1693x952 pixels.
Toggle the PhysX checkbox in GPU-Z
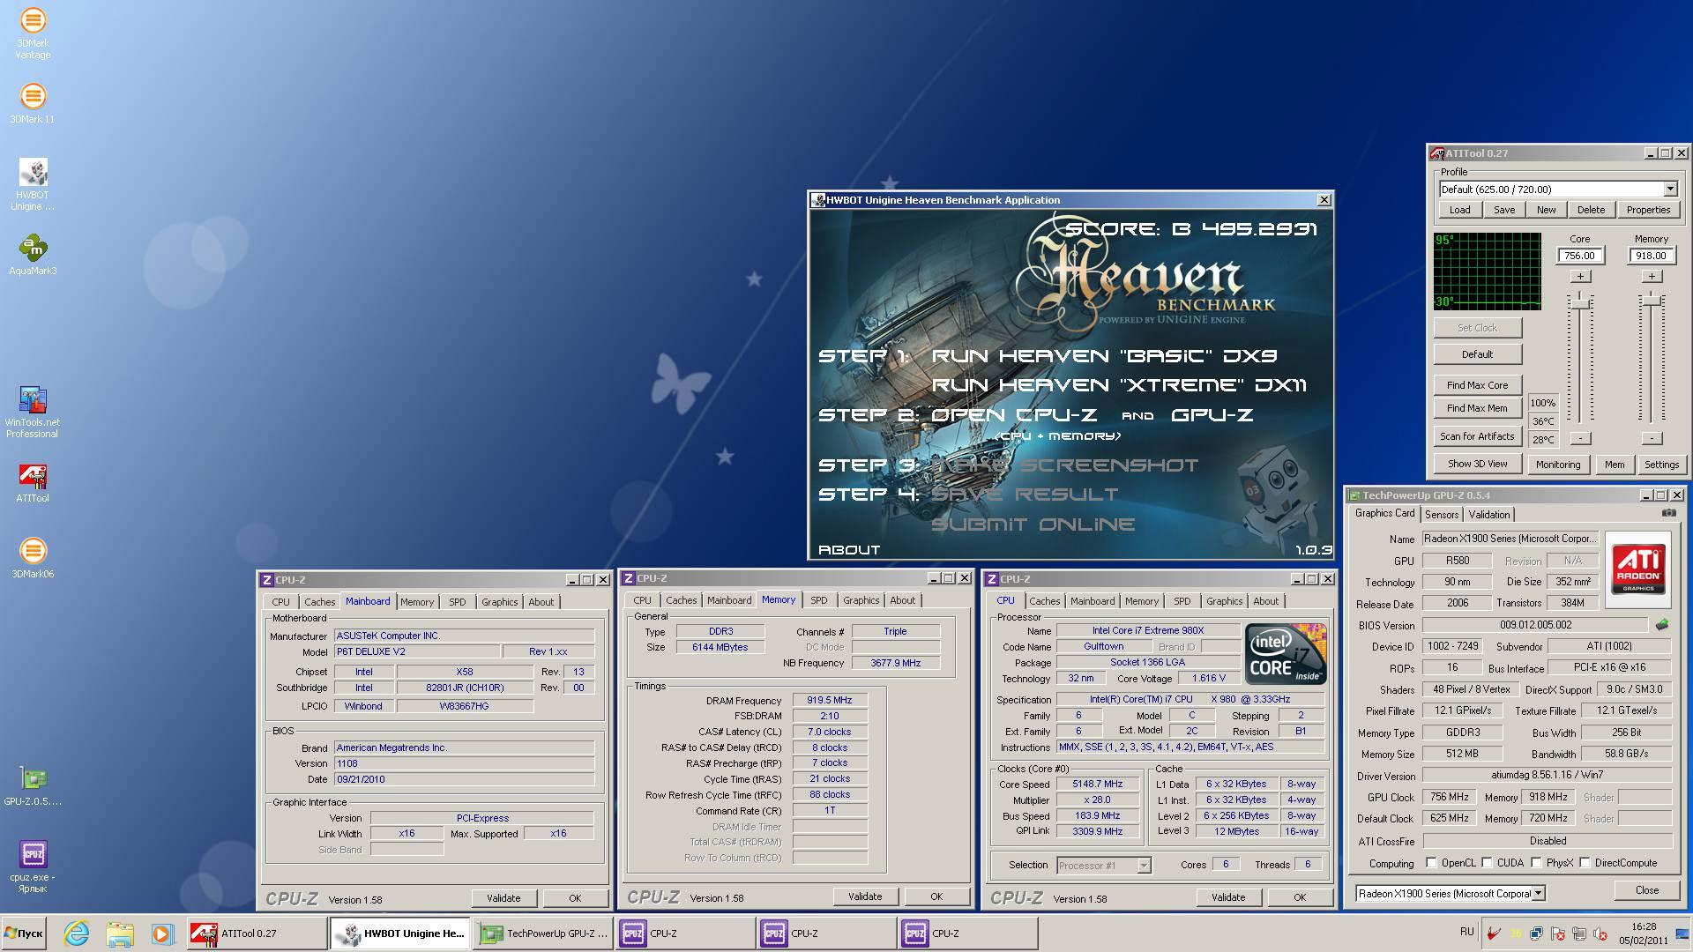tap(1536, 863)
